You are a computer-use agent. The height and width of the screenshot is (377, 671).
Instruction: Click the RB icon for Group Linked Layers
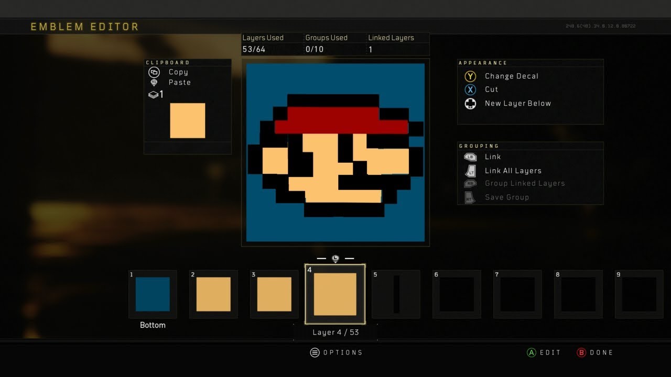tap(470, 184)
